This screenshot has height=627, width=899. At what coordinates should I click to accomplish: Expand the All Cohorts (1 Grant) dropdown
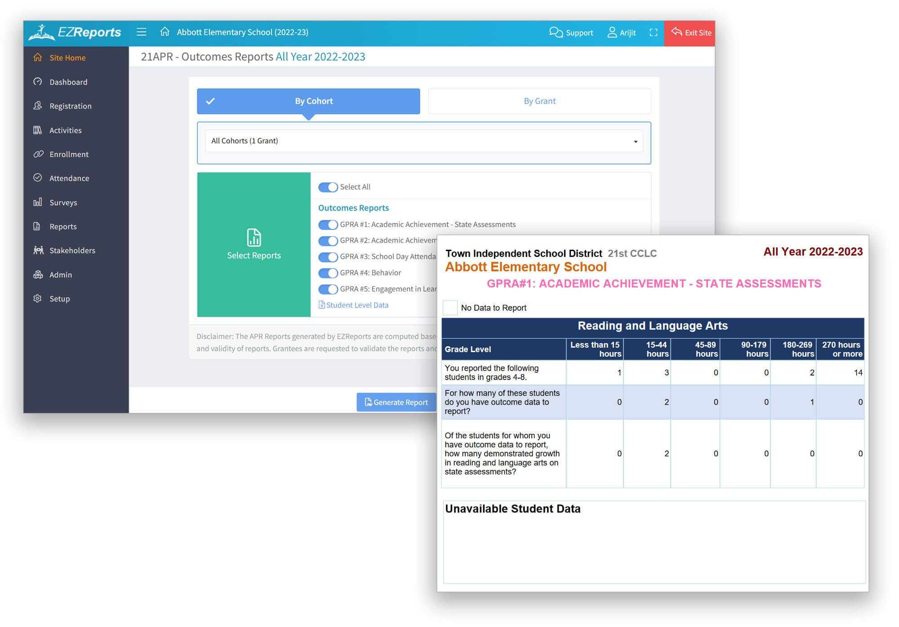pyautogui.click(x=423, y=141)
